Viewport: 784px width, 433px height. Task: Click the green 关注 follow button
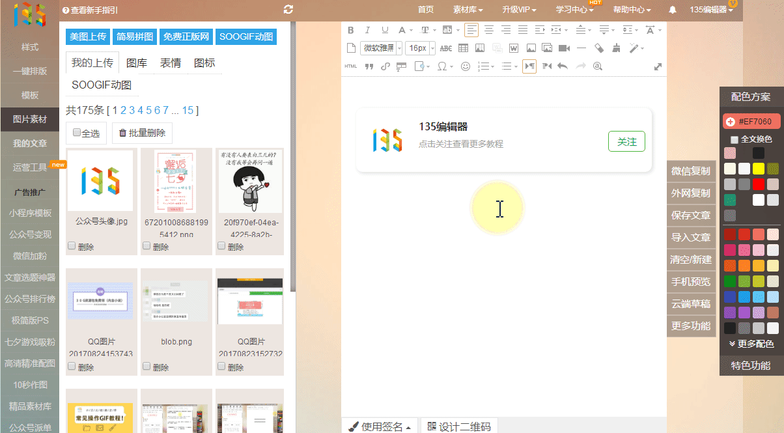pyautogui.click(x=626, y=141)
